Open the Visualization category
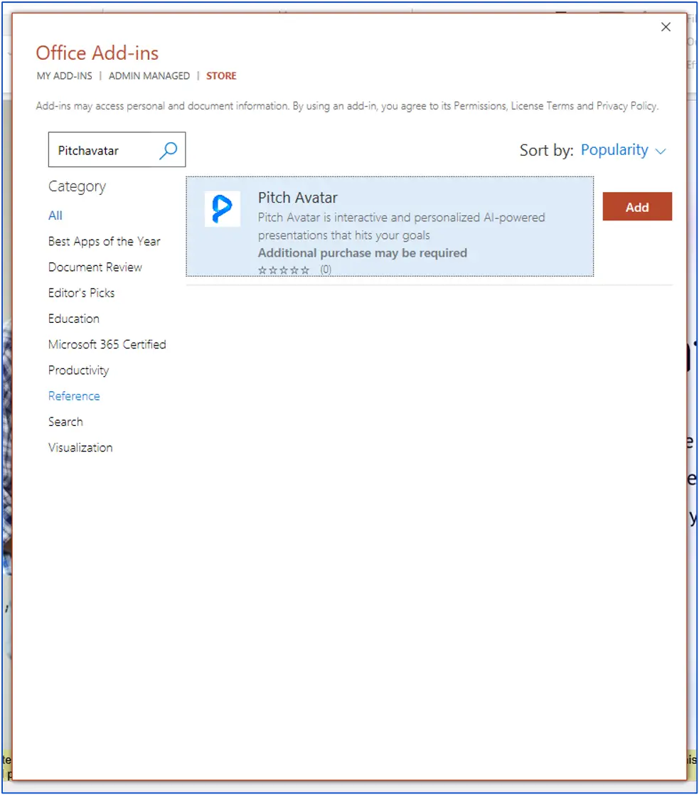Image resolution: width=699 pixels, height=795 pixels. [80, 447]
